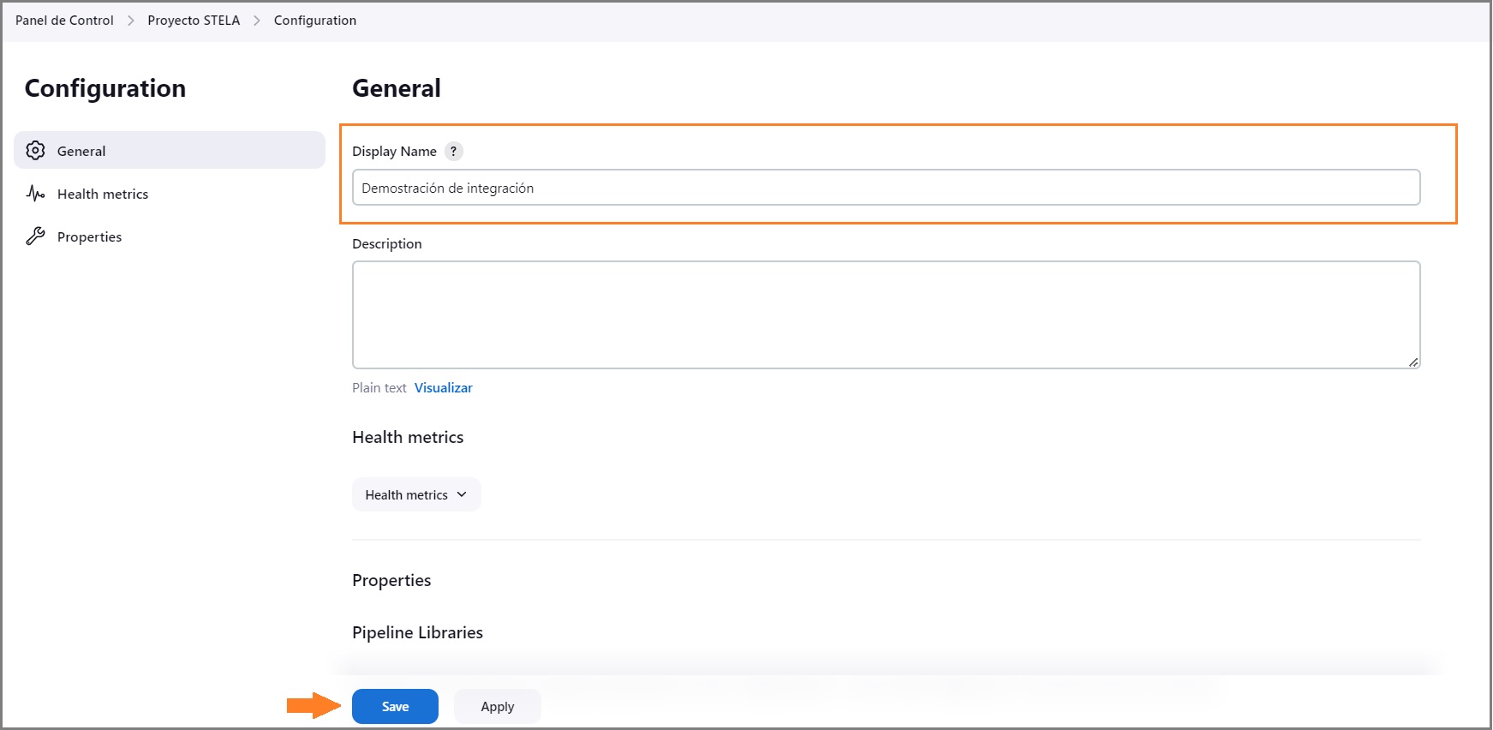Click the chevron after Panel de Control
Image resolution: width=1493 pixels, height=730 pixels.
coord(131,21)
